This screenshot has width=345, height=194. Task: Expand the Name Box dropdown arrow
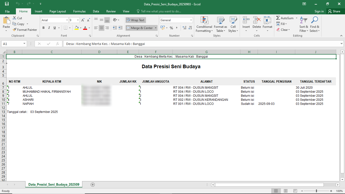(x=24, y=44)
